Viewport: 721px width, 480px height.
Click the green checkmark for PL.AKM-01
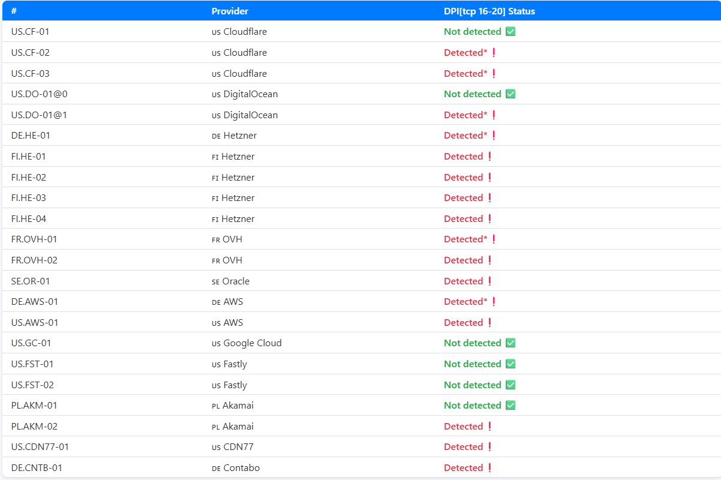510,406
